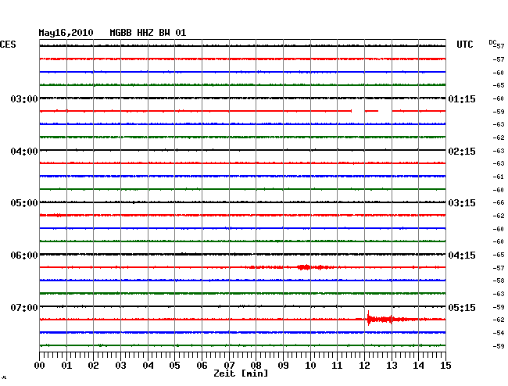The height and width of the screenshot is (386, 508).
Task: Click minute 15 on the time axis
Action: (x=445, y=365)
